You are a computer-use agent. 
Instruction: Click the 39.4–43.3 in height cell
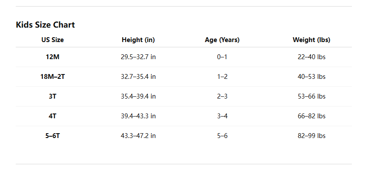click(138, 116)
